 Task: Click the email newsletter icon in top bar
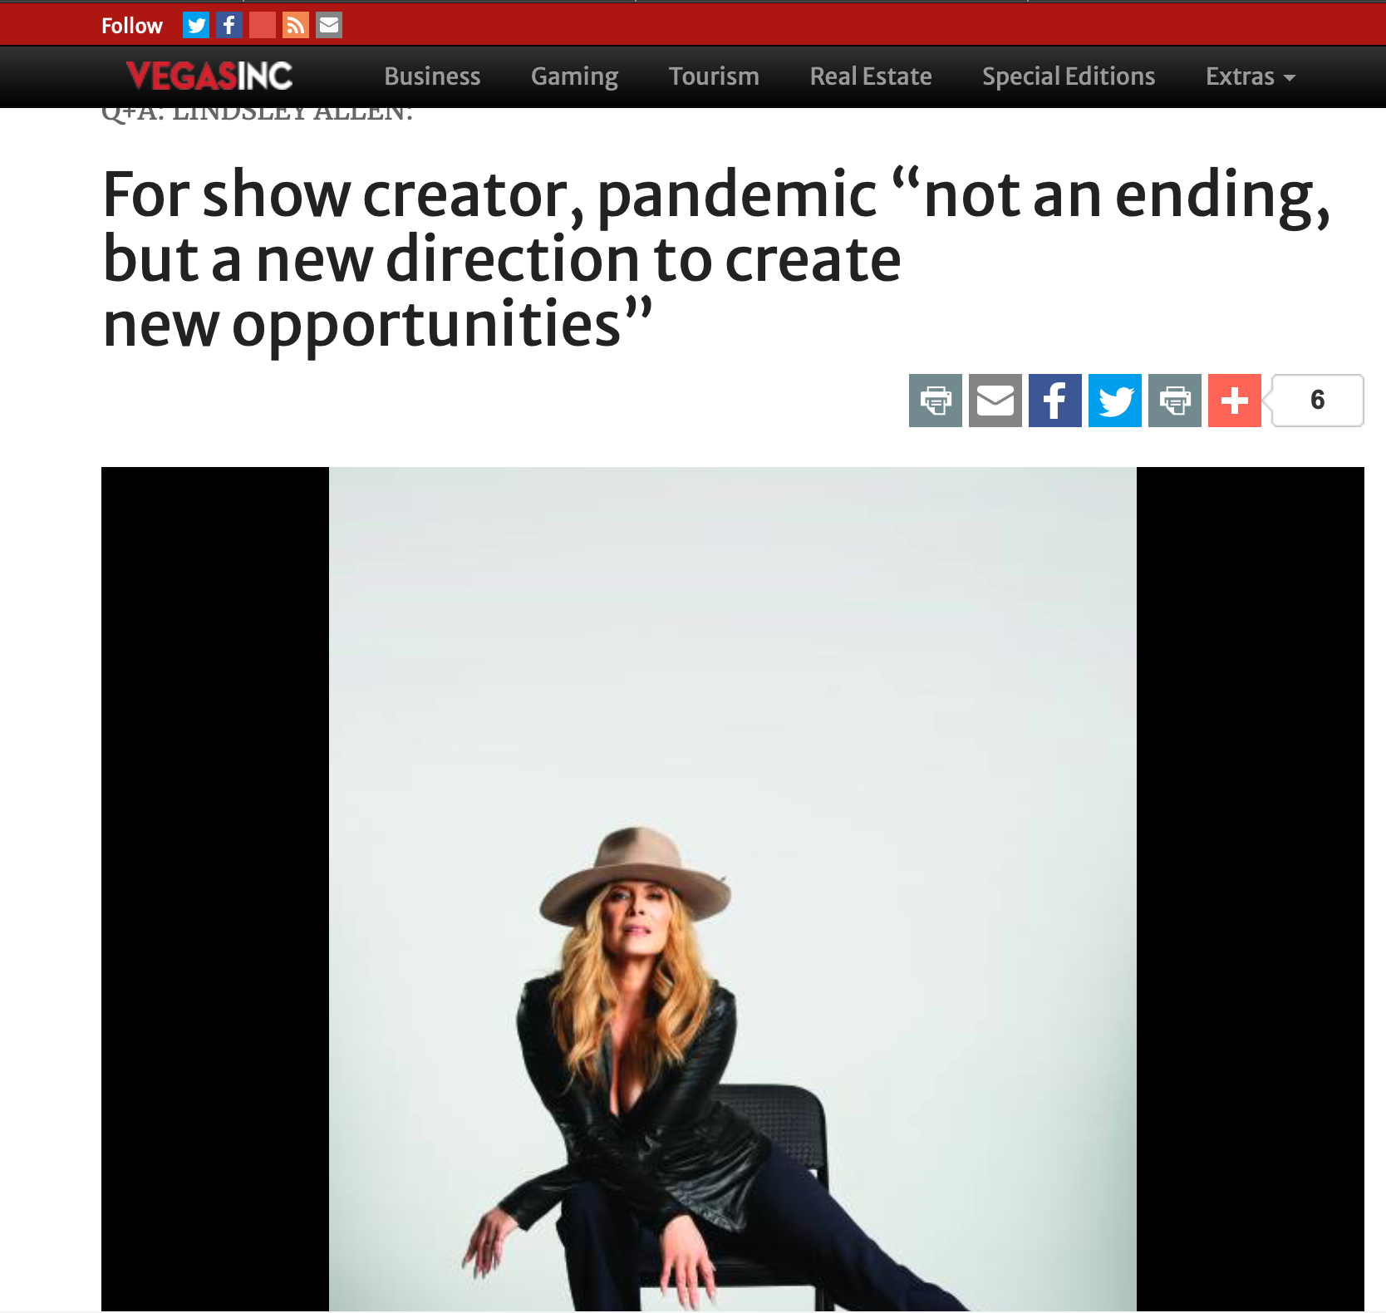[329, 26]
